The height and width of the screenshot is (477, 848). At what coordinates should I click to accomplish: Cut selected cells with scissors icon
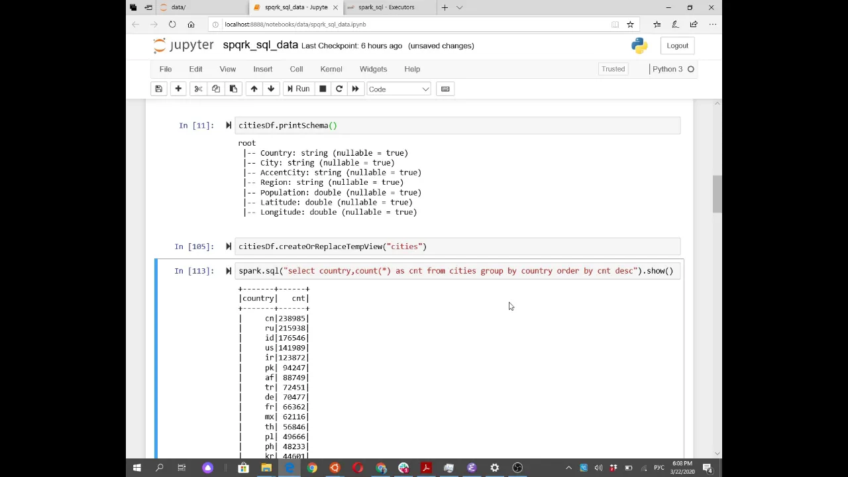[198, 89]
